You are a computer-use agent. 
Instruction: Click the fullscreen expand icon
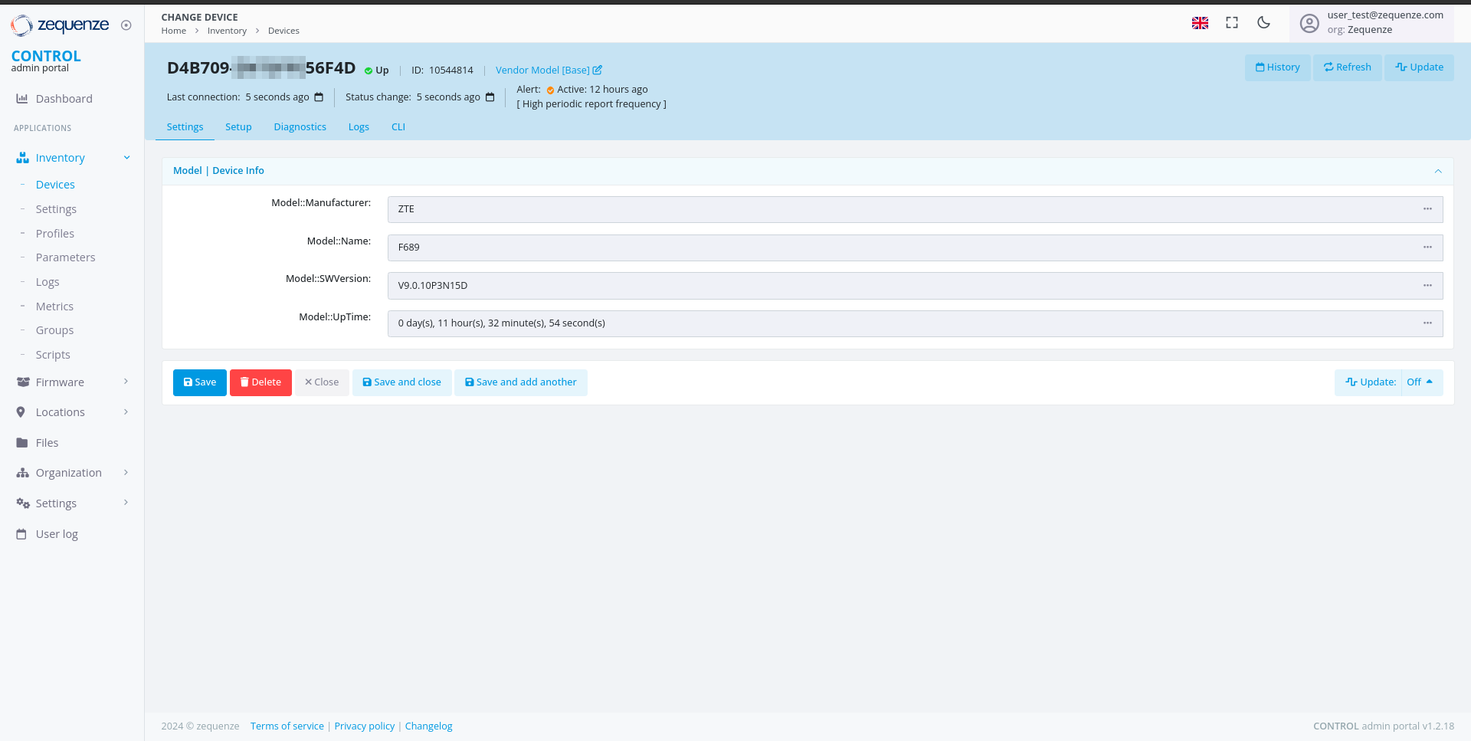click(1232, 23)
